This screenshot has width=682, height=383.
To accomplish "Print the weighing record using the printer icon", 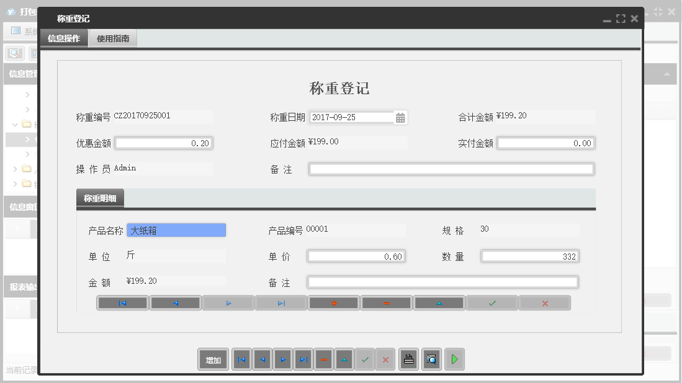I will (408, 359).
